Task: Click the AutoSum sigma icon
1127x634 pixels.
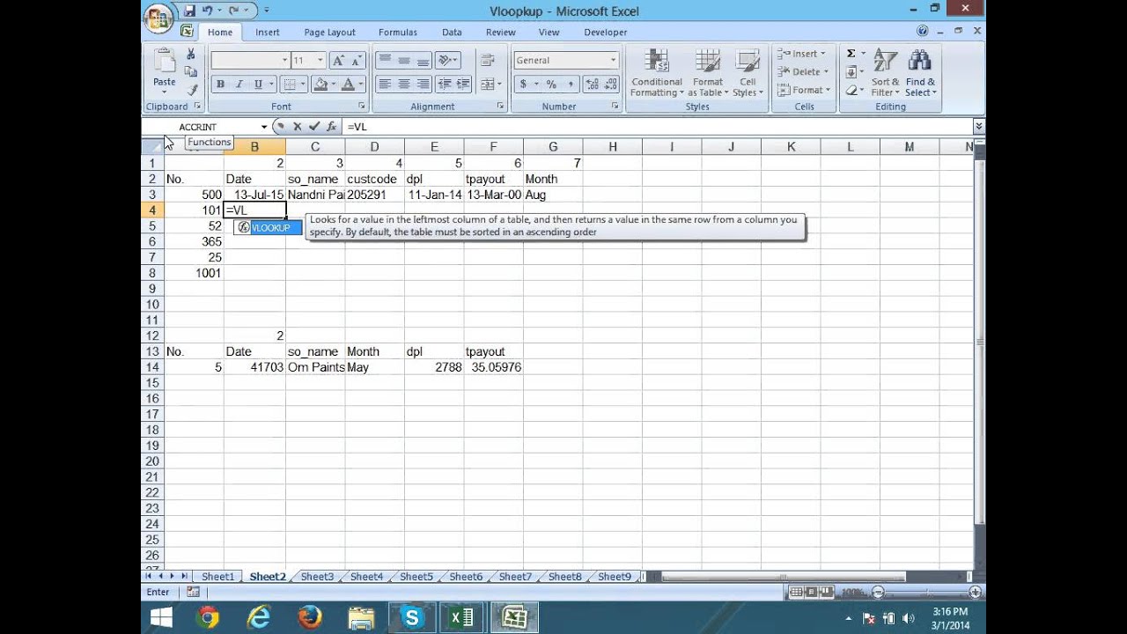Action: click(851, 54)
